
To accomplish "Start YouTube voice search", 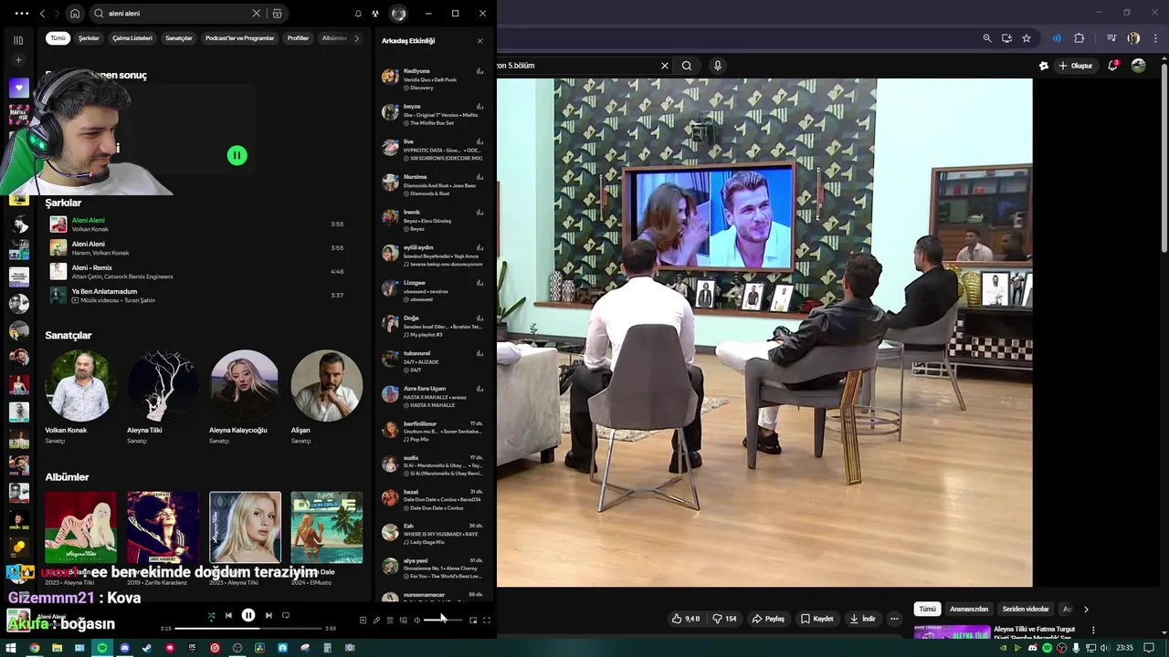I will 718,66.
